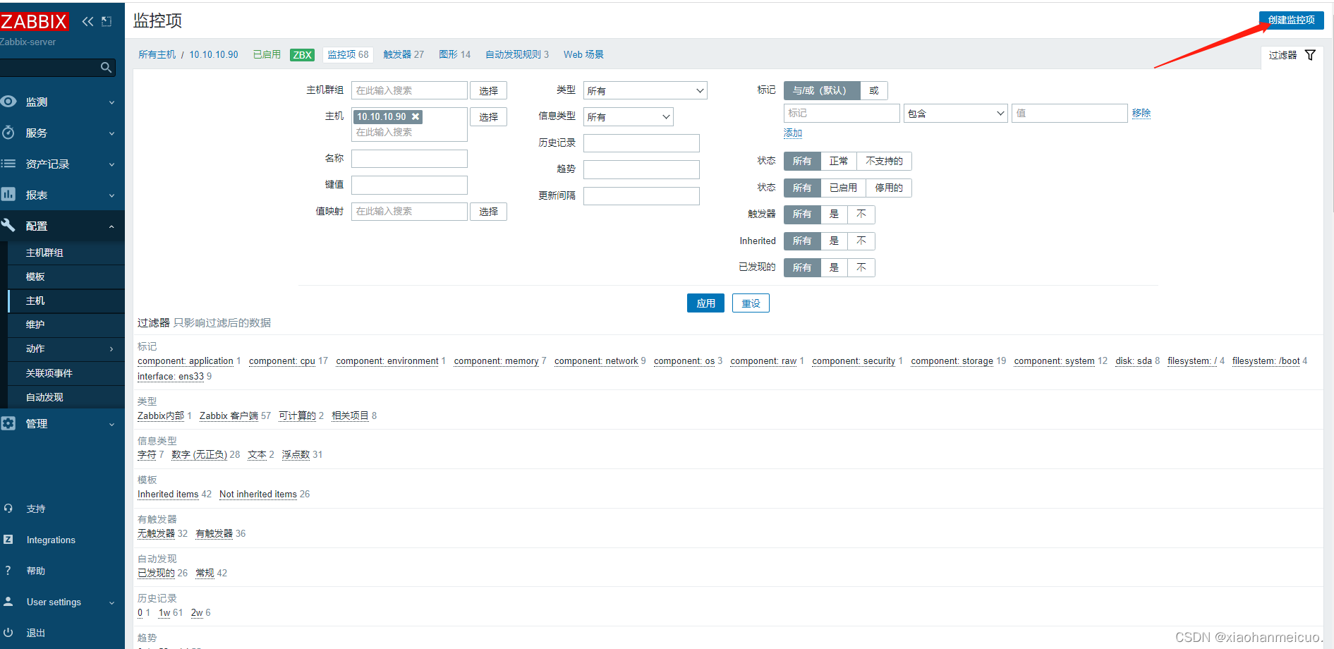Expand the 监测 sidebar menu
Screen dimensions: 1334x649
click(111, 102)
